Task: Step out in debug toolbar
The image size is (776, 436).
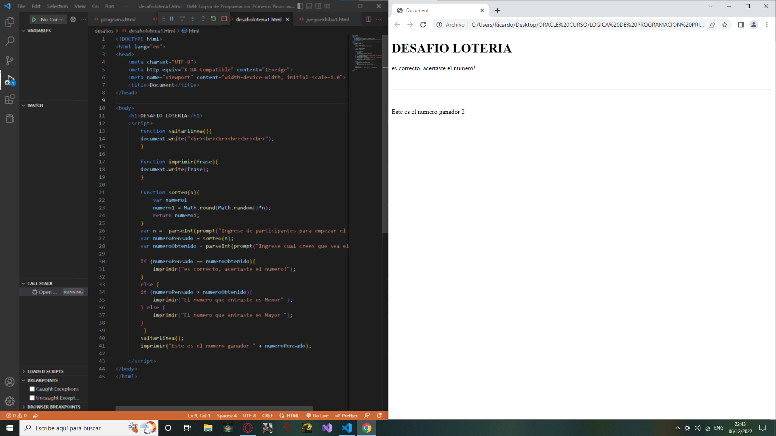Action: pos(203,19)
